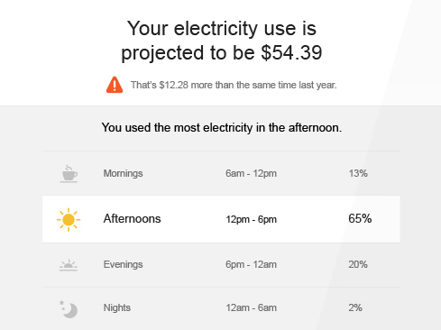Select the Mornings label
The image size is (441, 330).
point(123,173)
